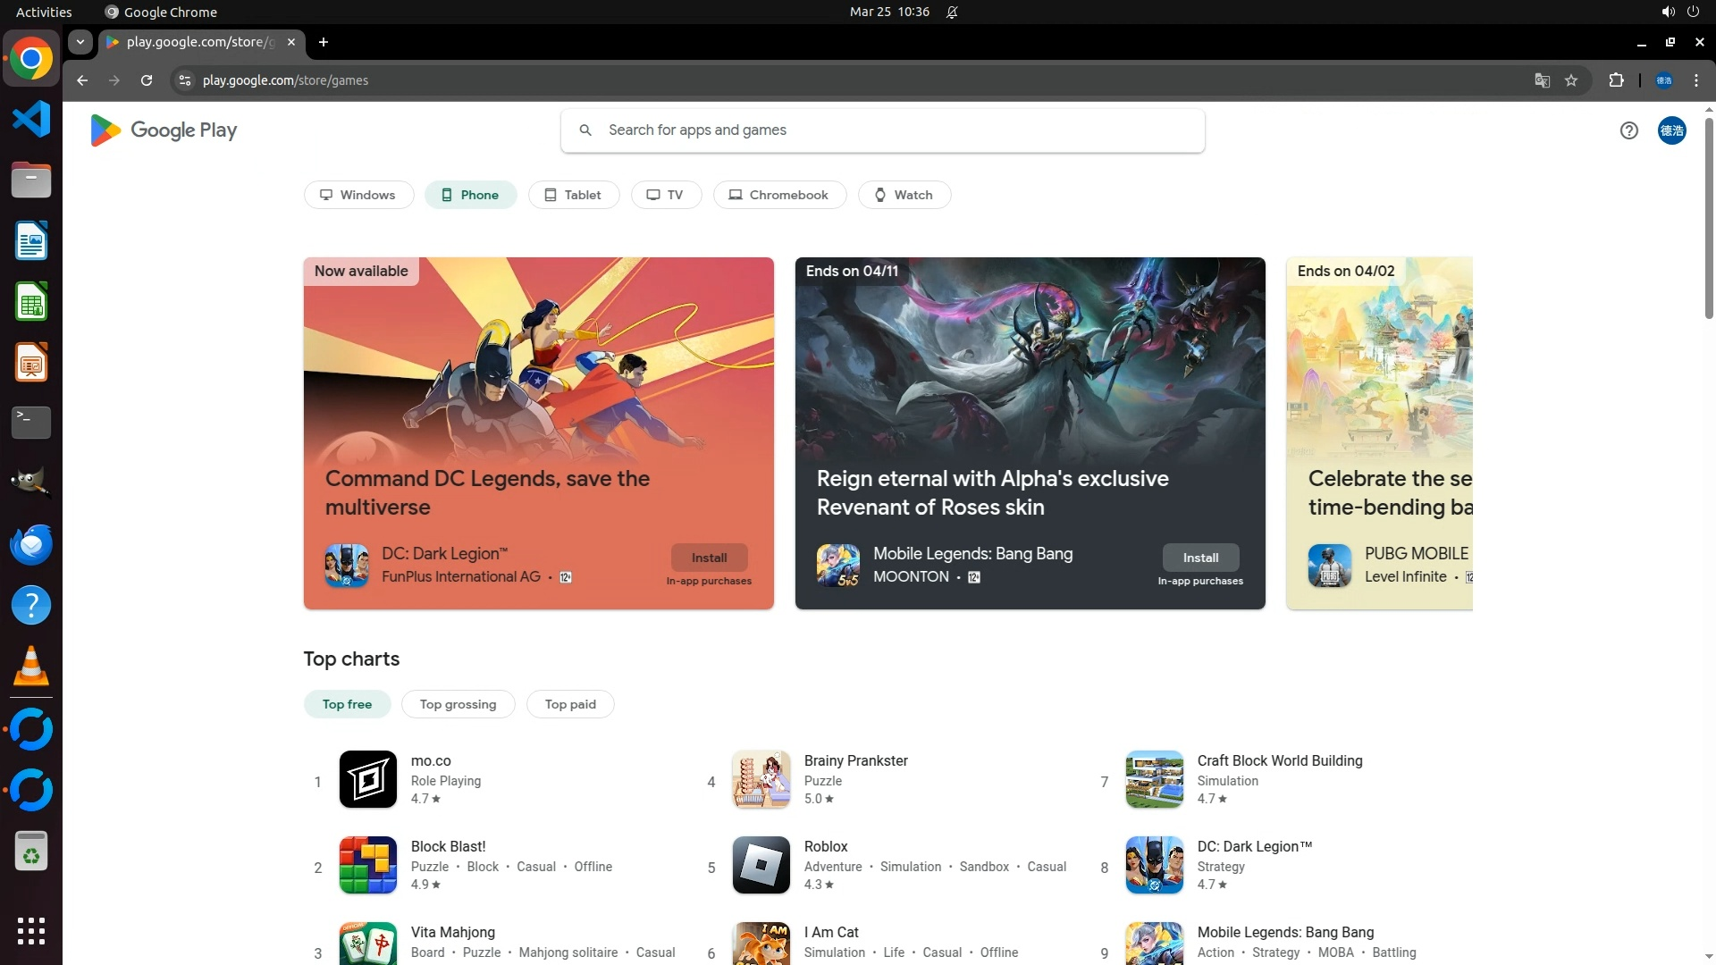Click the Google Play logo
The height and width of the screenshot is (965, 1716).
(x=164, y=130)
